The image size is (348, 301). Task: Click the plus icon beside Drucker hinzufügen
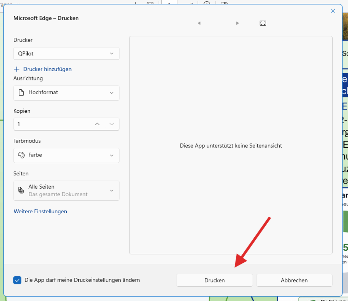pyautogui.click(x=17, y=69)
